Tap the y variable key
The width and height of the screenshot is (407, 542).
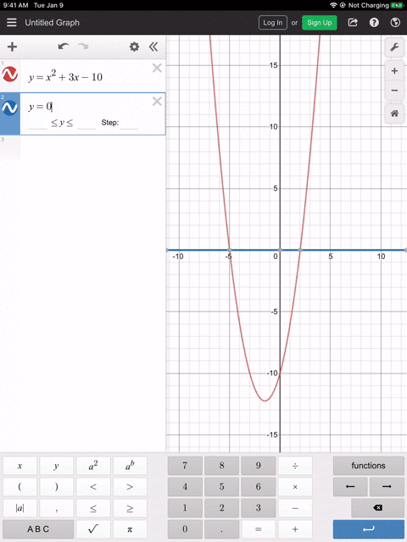tap(57, 466)
